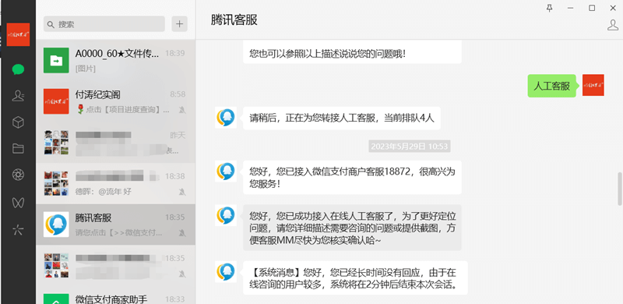Screen dimensions: 623x304
Task: Click the green 微信支付商家助手 avatar icon
Action: click(56, 299)
